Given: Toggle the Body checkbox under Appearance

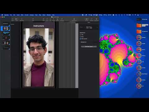Looking at the screenshot, I should click(80, 37).
